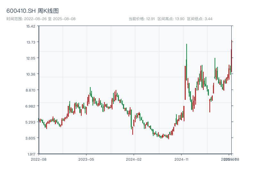Click y-axis value 12.05
Image resolution: width=257 pixels, height=192 pixels.
(x=31, y=58)
